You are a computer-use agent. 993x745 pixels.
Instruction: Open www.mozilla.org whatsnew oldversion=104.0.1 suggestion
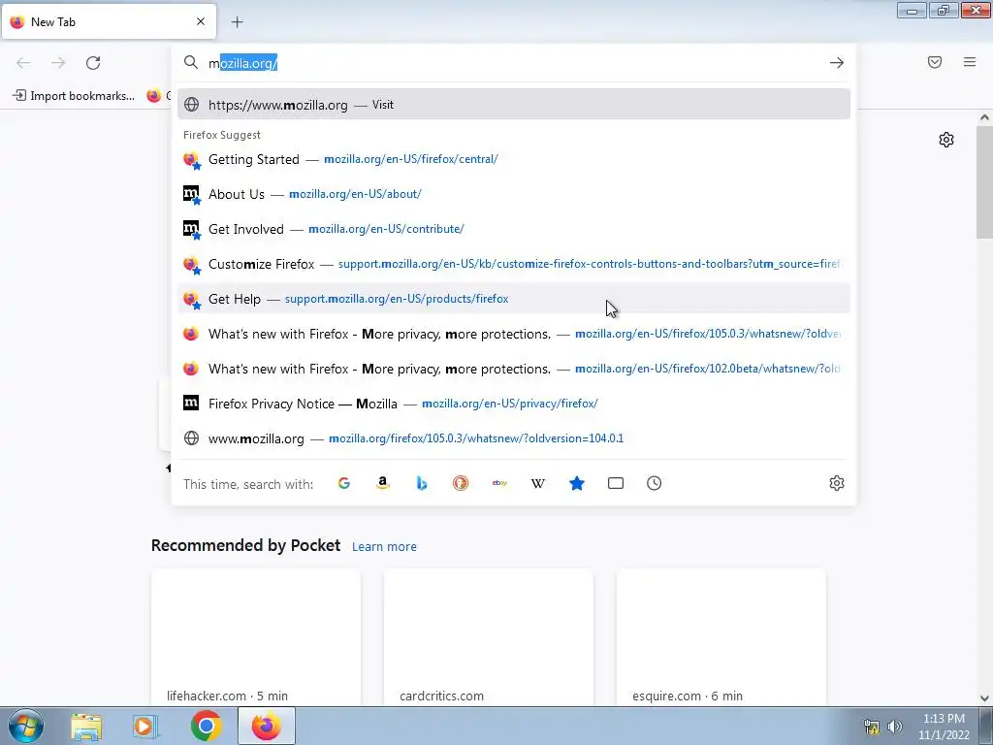click(x=514, y=437)
